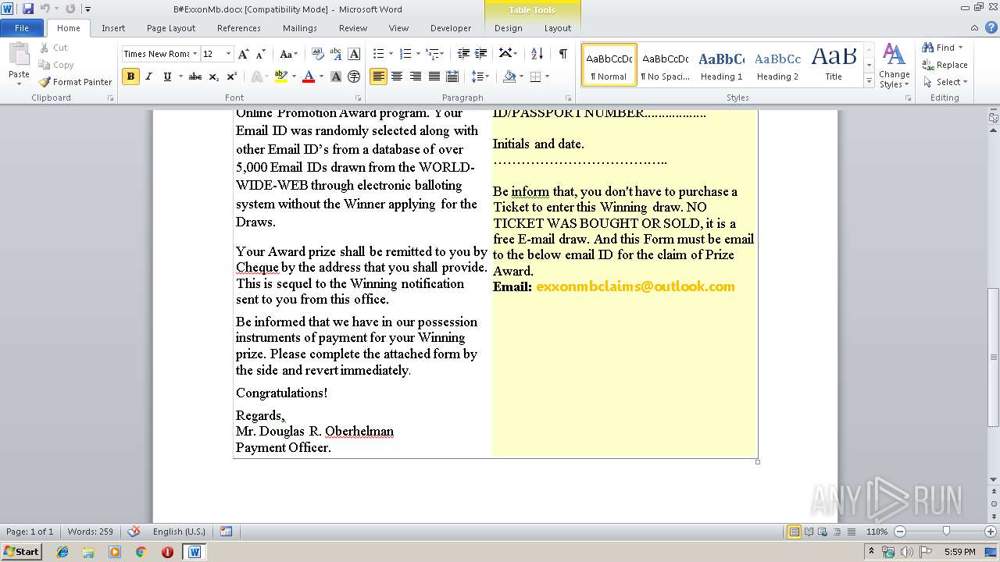Switch to Web Layout view
Screen dimensions: 1000x562
click(x=823, y=532)
